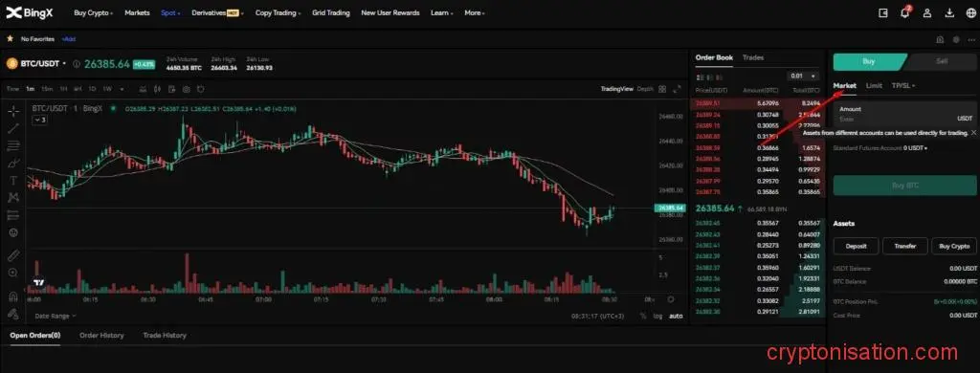Viewport: 980px width, 373px height.
Task: Select the chart patterns tool
Action: 13,197
